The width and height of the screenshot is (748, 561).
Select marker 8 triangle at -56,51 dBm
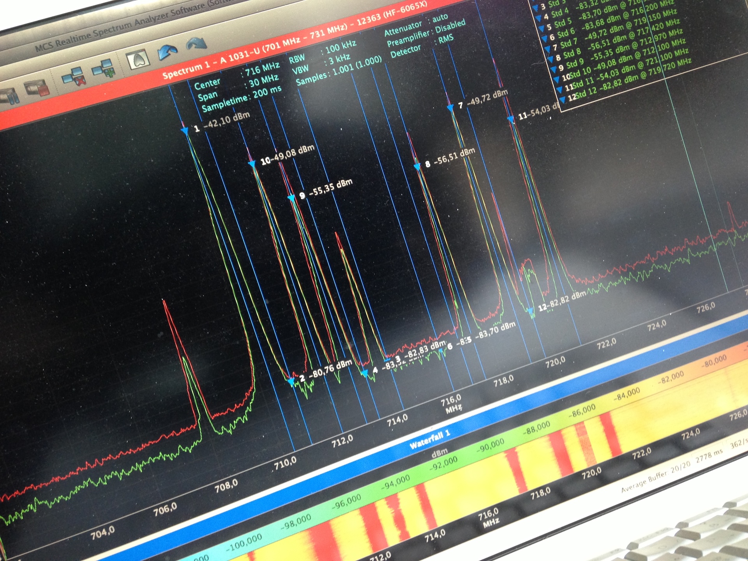point(417,167)
